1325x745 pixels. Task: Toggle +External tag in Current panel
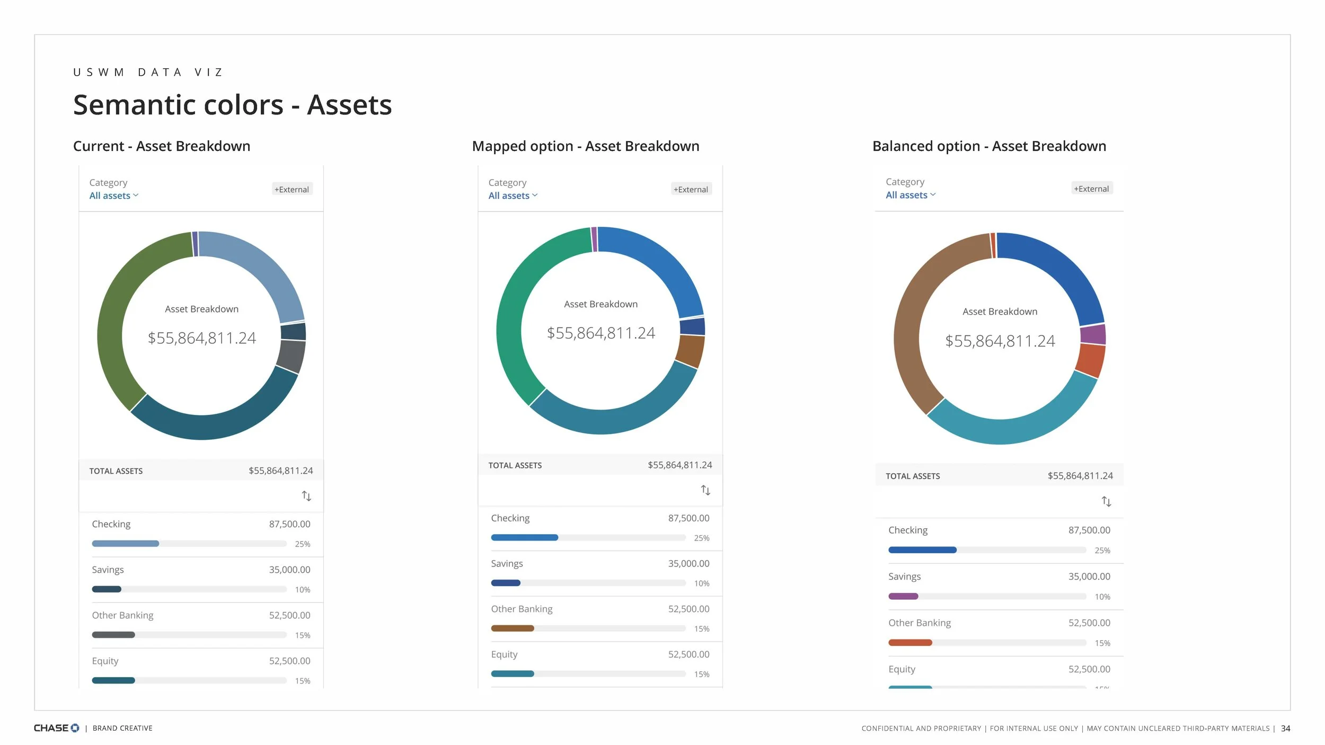pyautogui.click(x=291, y=189)
